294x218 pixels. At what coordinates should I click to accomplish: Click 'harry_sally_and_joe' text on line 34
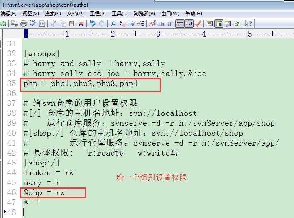pyautogui.click(x=76, y=74)
